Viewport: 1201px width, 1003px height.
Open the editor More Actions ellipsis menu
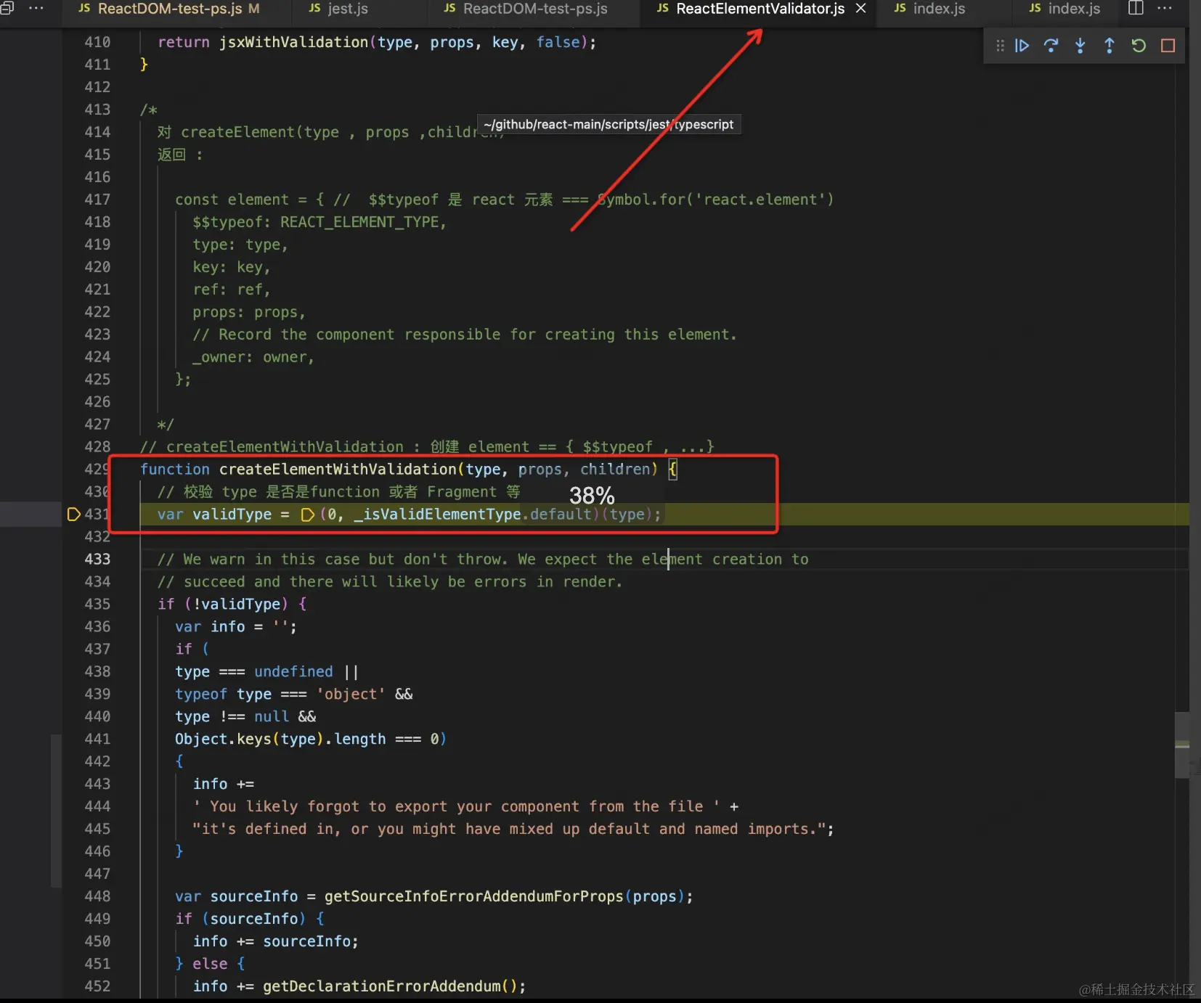pyautogui.click(x=1165, y=8)
